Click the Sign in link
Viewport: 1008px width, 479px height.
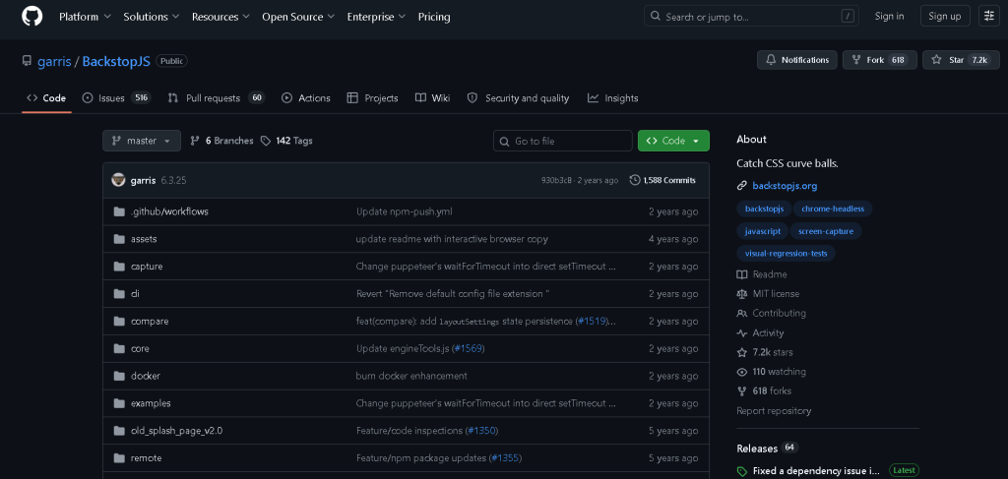(x=890, y=17)
